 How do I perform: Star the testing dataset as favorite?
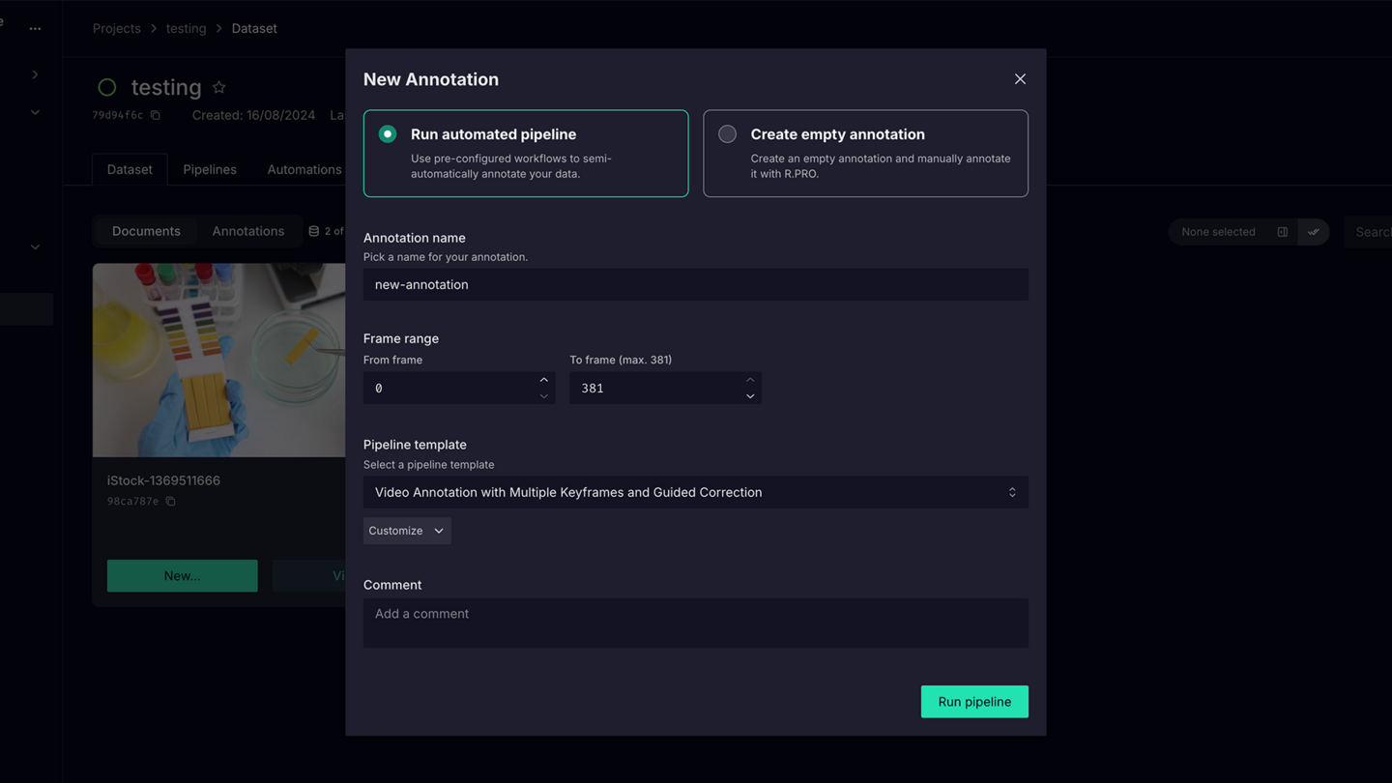[219, 87]
